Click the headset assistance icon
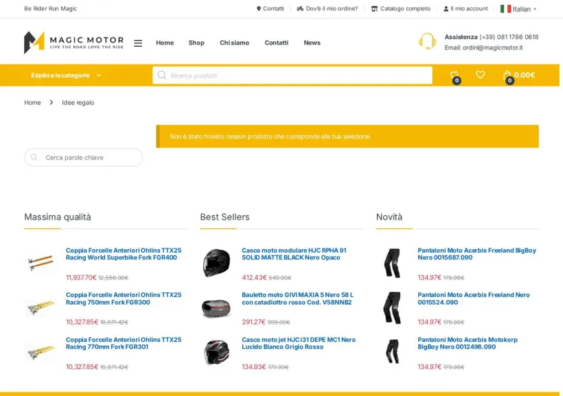Image resolution: width=563 pixels, height=396 pixels. point(427,42)
